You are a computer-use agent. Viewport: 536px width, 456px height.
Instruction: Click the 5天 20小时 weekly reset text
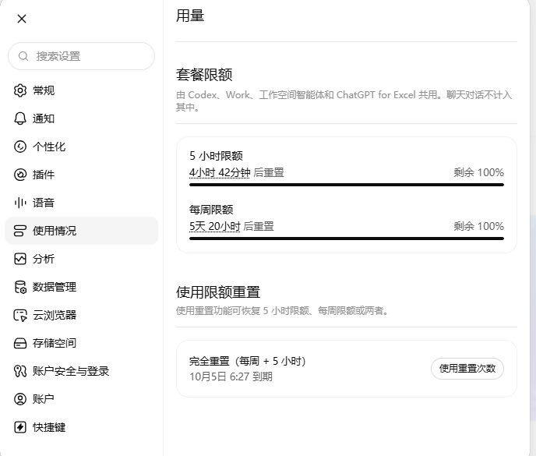(x=215, y=226)
